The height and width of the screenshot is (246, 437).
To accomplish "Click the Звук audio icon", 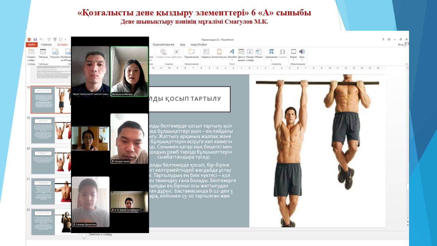I will click(302, 52).
